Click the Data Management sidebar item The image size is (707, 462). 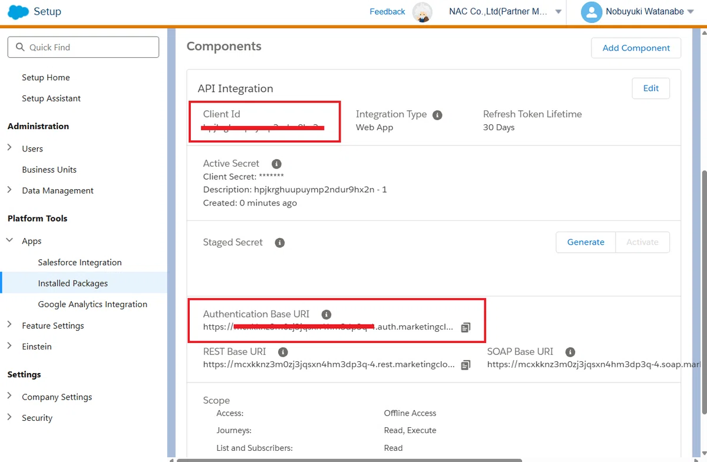pyautogui.click(x=58, y=191)
